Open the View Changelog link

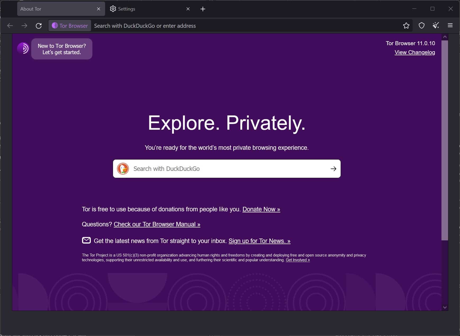[414, 52]
